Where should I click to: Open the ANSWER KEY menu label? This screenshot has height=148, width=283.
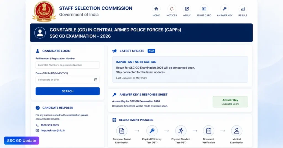click(225, 15)
